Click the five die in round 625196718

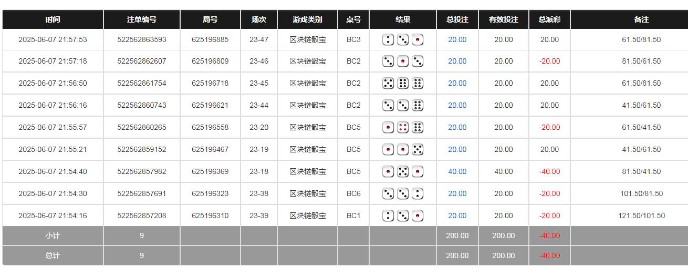(388, 83)
